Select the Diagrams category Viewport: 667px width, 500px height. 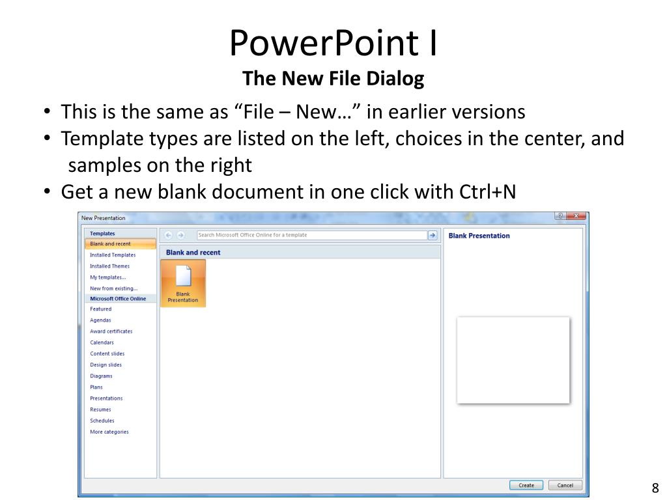click(101, 376)
